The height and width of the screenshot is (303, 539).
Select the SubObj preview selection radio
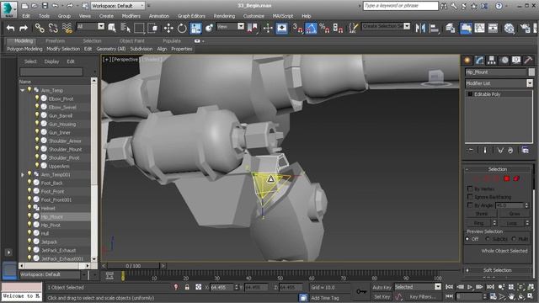[488, 239]
